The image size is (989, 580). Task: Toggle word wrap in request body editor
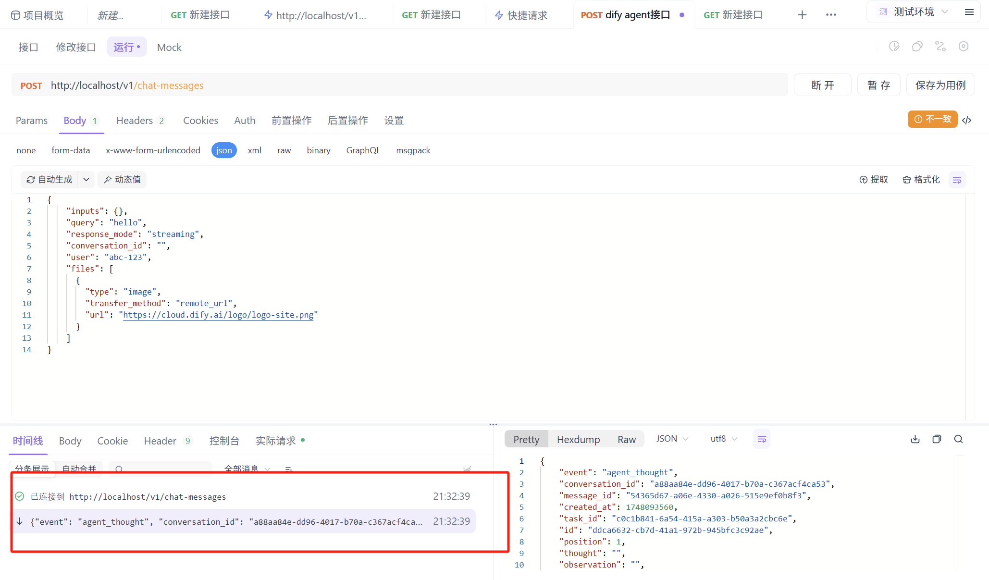(957, 180)
